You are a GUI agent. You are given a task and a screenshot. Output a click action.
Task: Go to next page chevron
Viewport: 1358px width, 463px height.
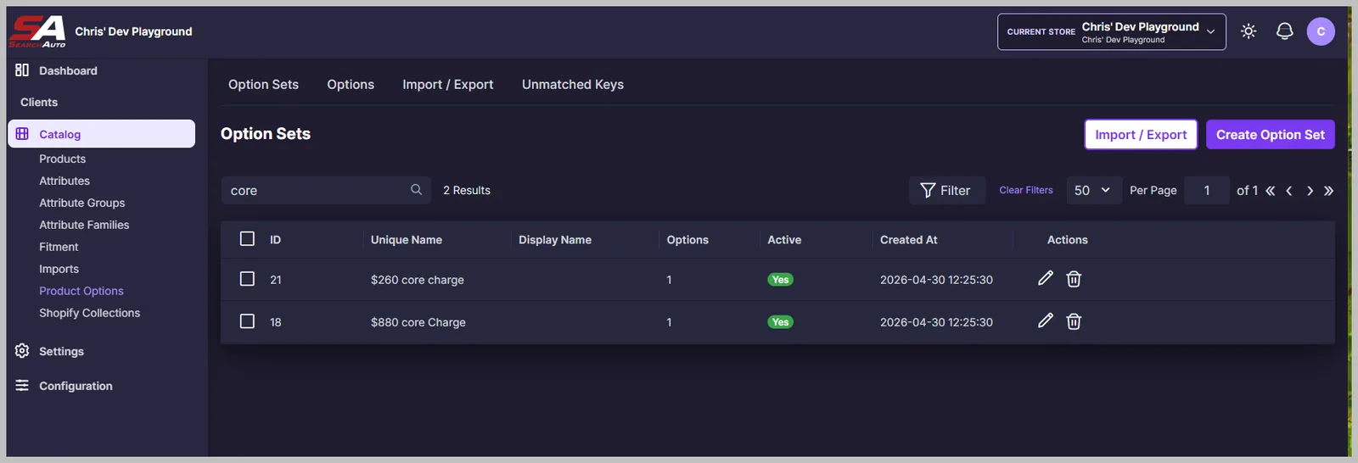1310,191
